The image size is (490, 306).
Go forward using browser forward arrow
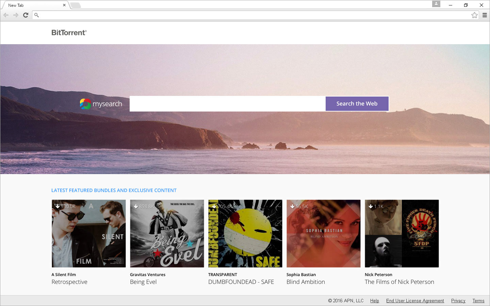pyautogui.click(x=16, y=15)
